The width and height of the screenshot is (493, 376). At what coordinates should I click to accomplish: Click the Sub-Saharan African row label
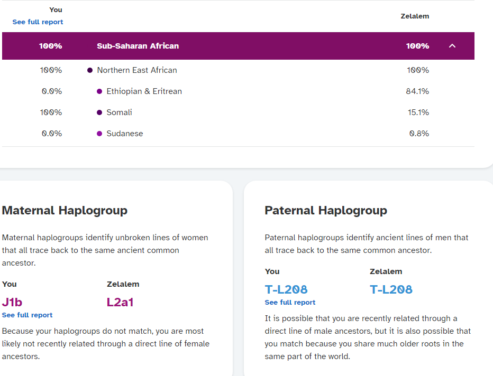tap(138, 46)
